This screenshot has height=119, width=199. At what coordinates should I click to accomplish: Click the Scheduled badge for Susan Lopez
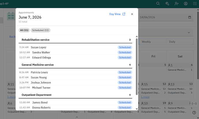(125, 47)
